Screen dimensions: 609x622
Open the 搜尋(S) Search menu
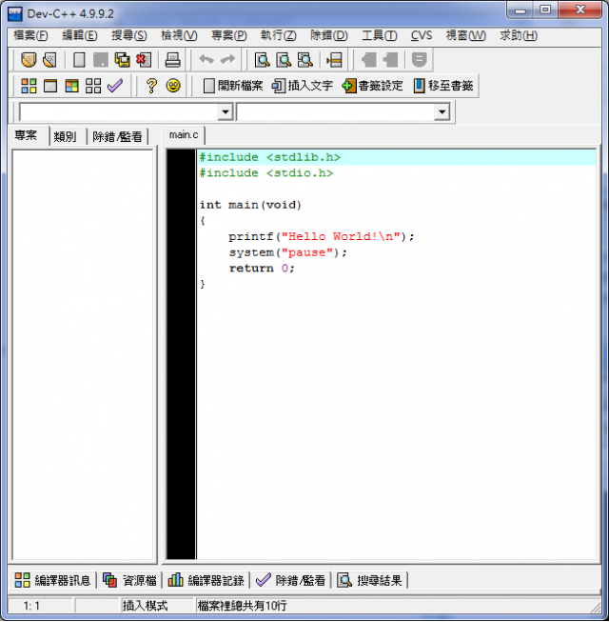[129, 35]
